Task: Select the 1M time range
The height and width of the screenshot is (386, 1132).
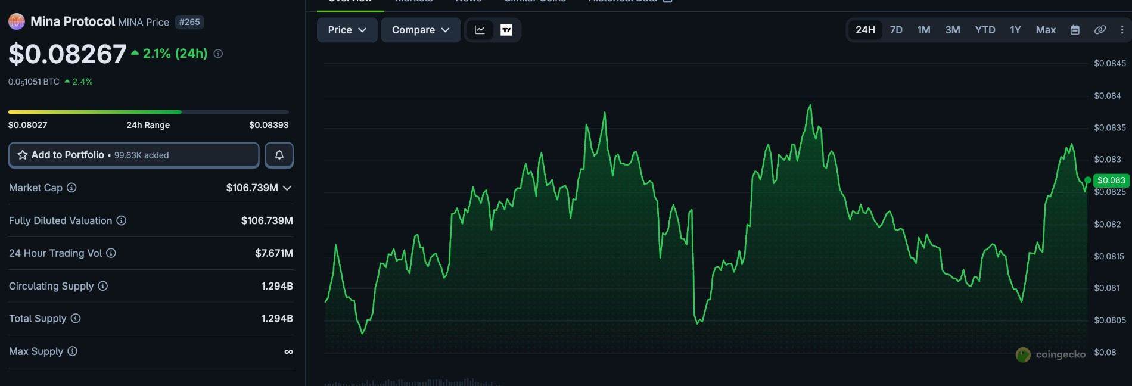Action: pos(923,30)
